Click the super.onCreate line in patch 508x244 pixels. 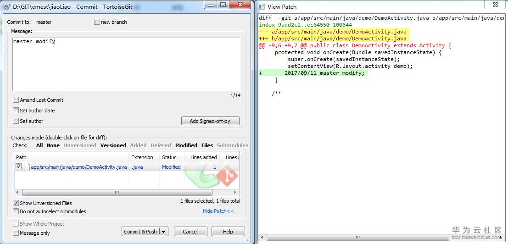(x=344, y=59)
